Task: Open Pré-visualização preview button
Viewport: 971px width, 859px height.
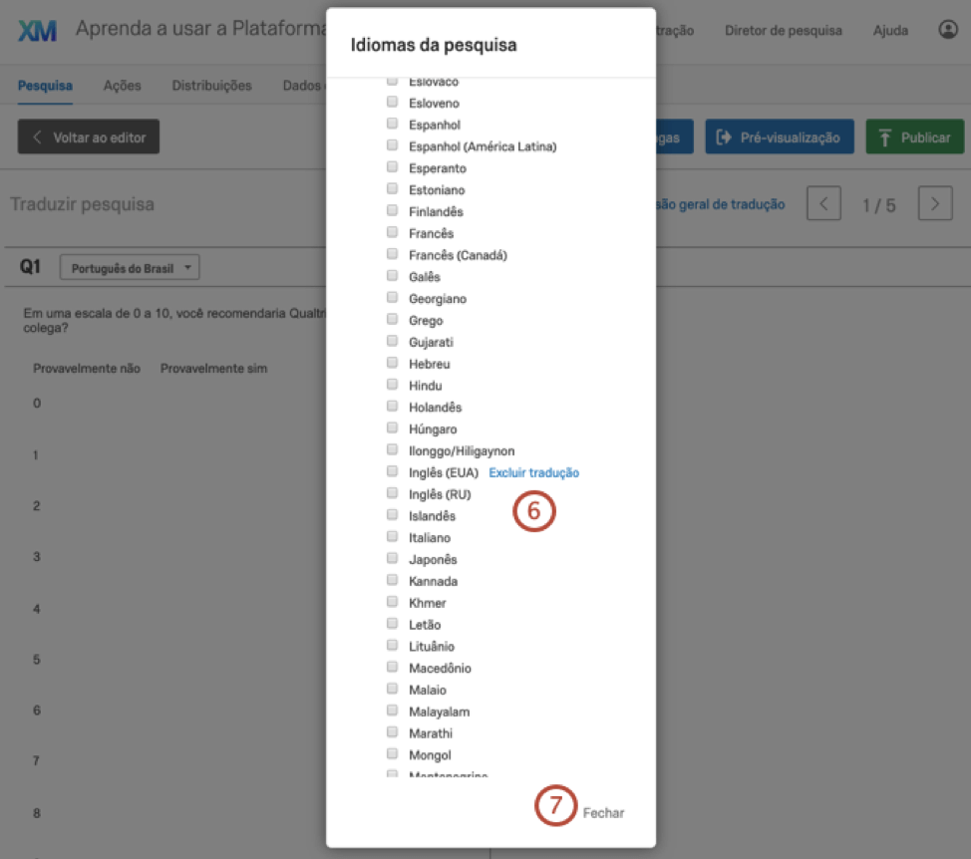Action: [780, 138]
